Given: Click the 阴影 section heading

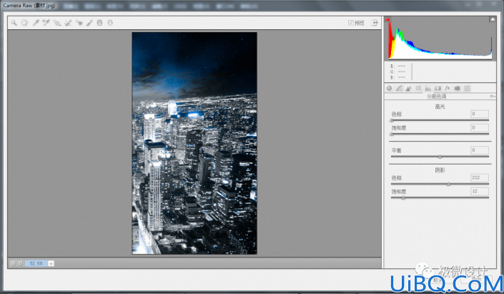Looking at the screenshot, I should (x=440, y=170).
